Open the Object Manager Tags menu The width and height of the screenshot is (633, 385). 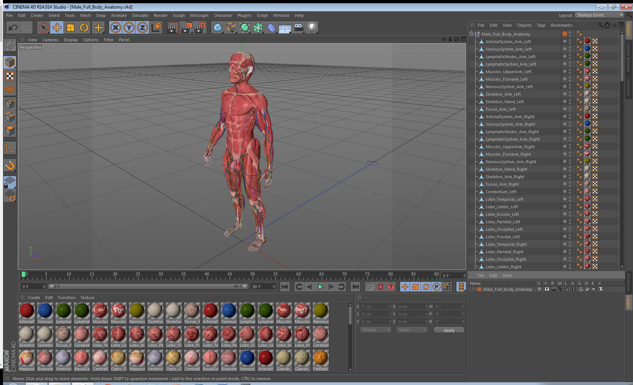[541, 25]
